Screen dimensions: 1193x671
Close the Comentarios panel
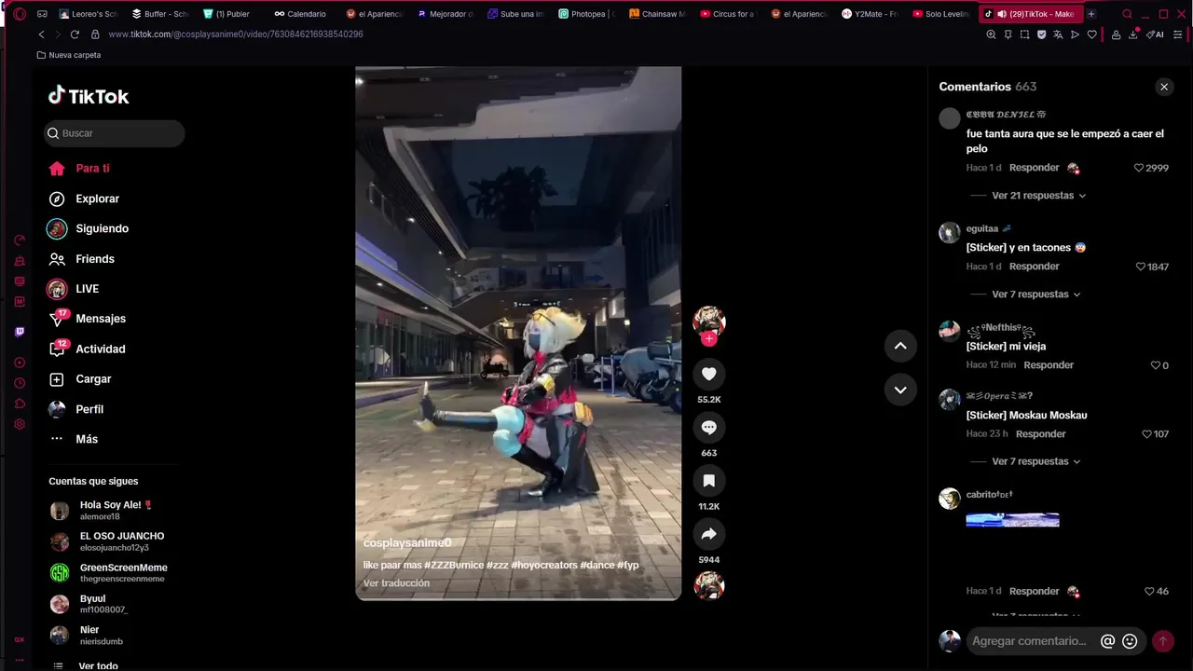tap(1163, 87)
